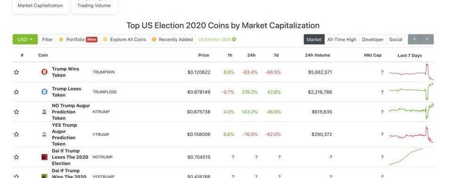This screenshot has width=452, height=178.
Task: Open Portfolio with the star icon
Action: point(78,39)
